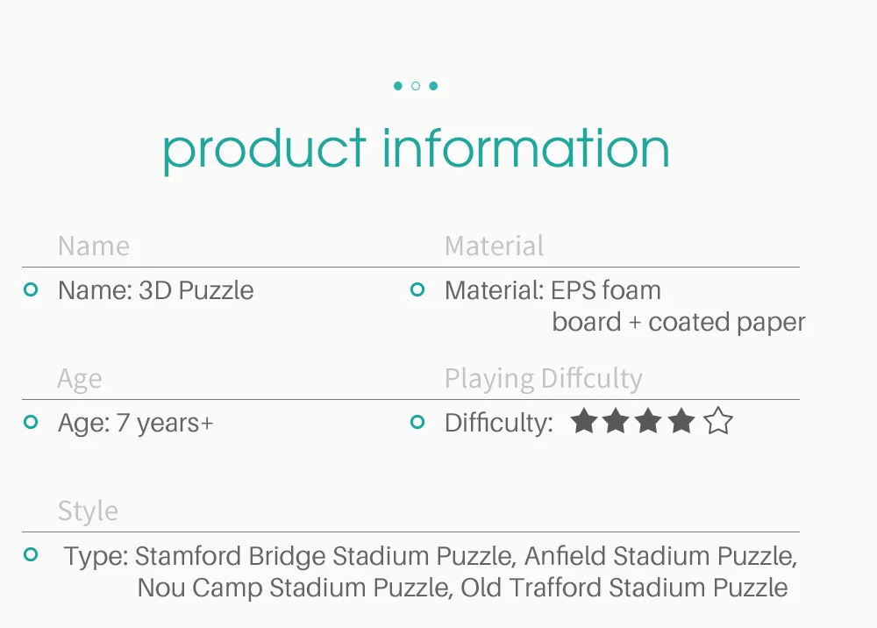Screen dimensions: 877x628
Task: Click the fourth filled difficulty star
Action: pos(681,420)
